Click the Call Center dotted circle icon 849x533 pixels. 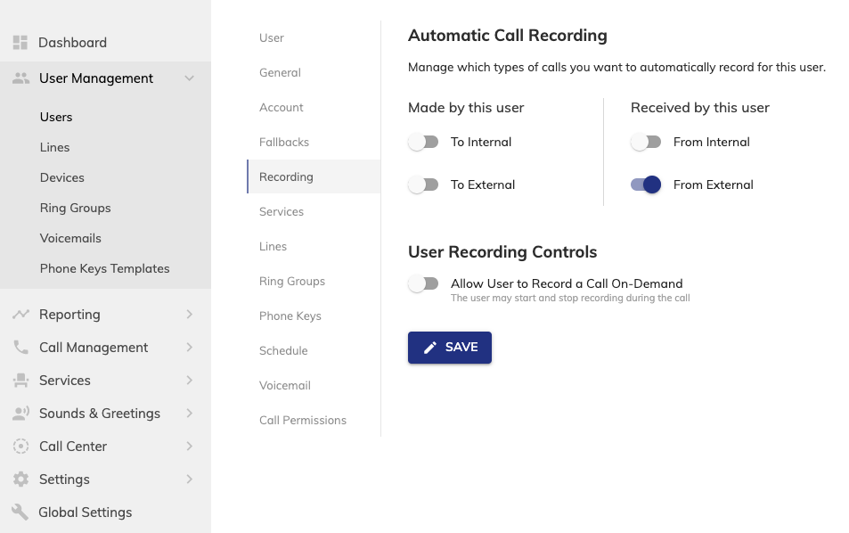pyautogui.click(x=20, y=447)
